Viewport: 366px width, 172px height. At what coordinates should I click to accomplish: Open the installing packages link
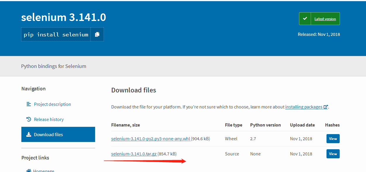click(304, 107)
